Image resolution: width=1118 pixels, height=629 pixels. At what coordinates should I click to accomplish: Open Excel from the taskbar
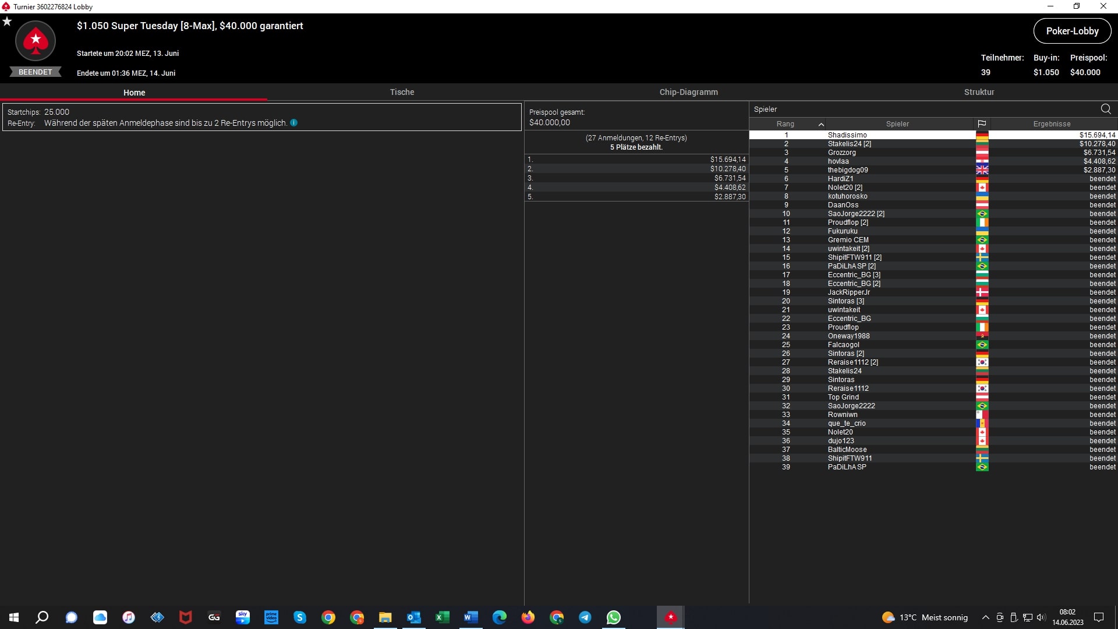tap(443, 617)
